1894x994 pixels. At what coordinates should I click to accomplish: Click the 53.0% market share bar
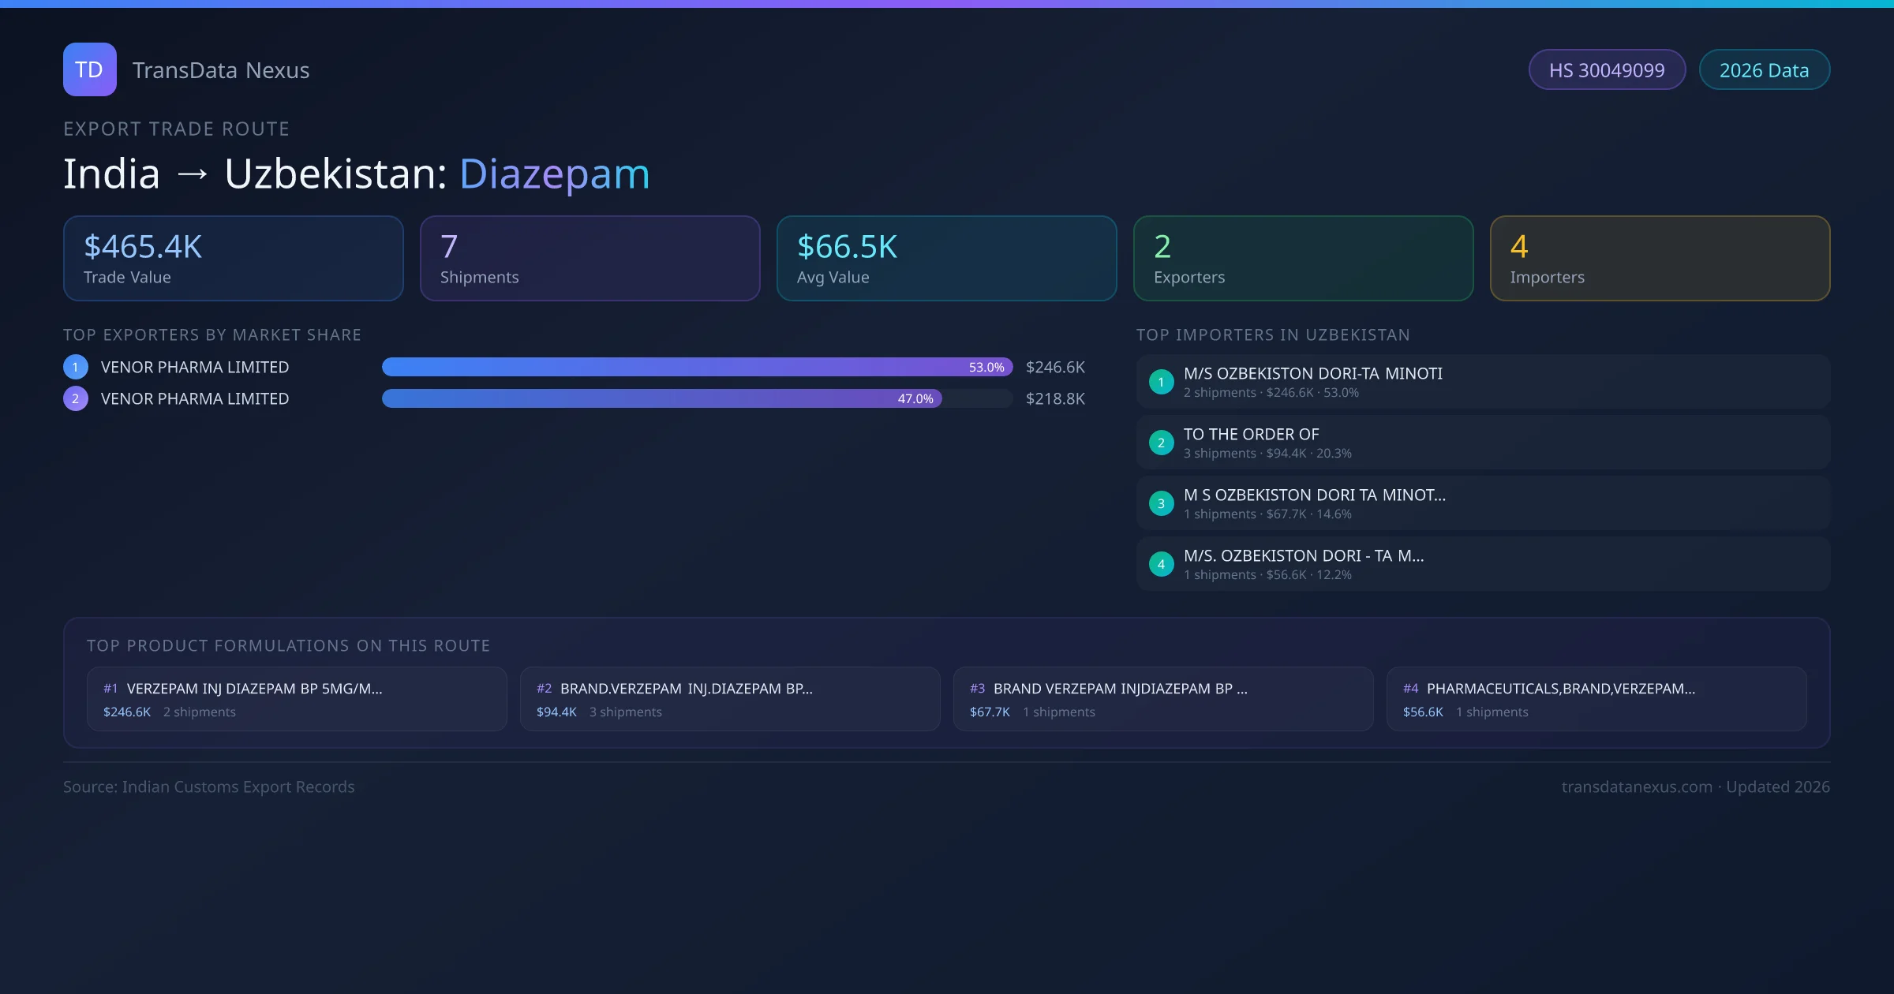point(696,367)
